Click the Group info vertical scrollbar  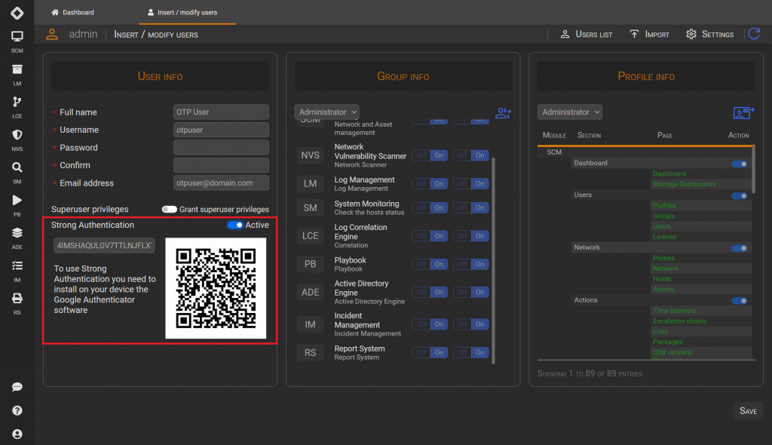click(x=493, y=260)
